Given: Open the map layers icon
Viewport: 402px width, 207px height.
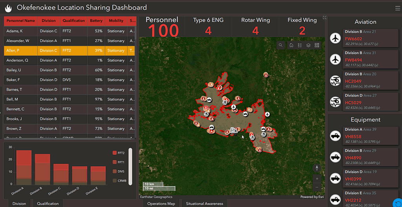Looking at the screenshot, I should tap(309, 45).
